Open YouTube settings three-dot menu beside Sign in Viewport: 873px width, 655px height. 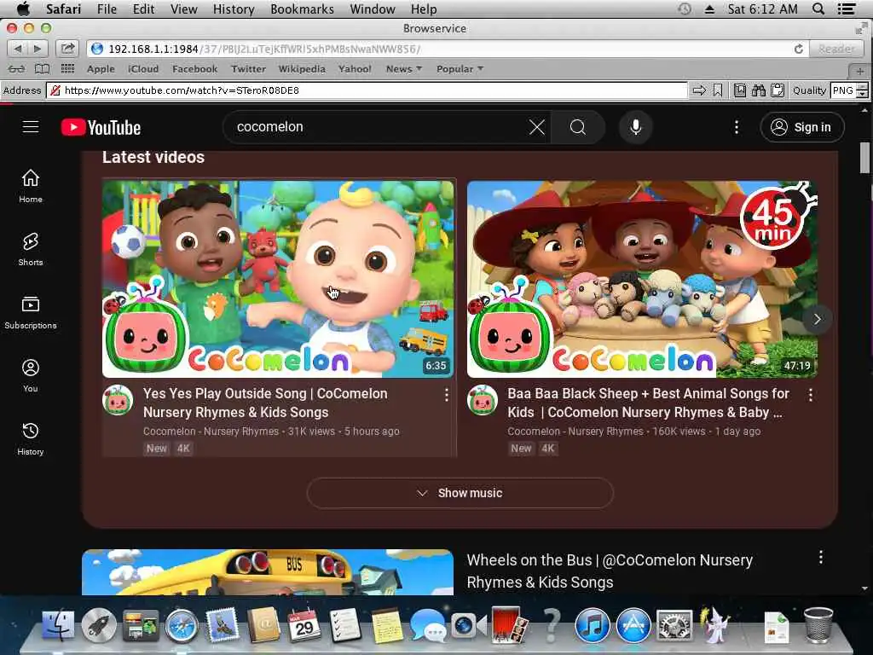736,127
